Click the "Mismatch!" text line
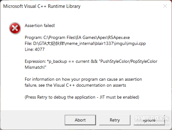Screen dimensions: 172x130 coord(36,67)
